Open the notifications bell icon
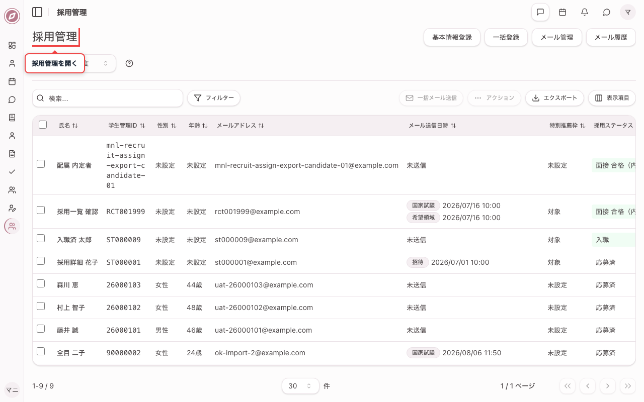 (585, 12)
